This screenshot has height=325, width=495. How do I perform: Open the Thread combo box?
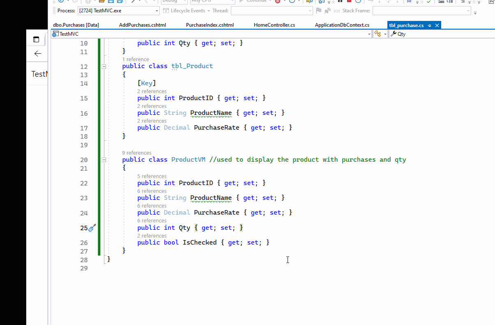tap(272, 11)
